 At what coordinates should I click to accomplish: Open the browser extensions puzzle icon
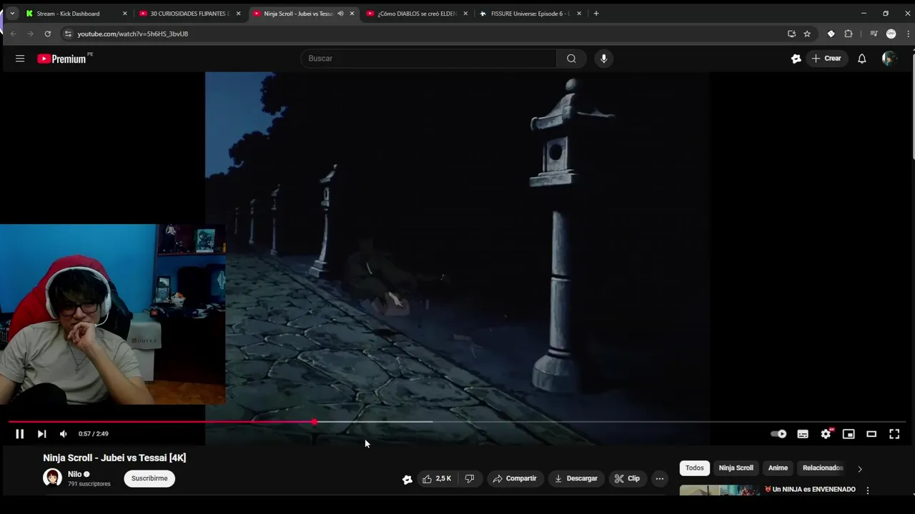coord(849,34)
